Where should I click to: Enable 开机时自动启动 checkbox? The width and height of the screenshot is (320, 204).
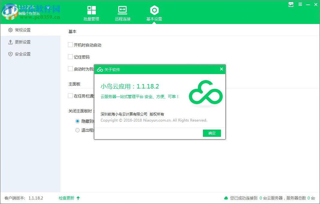tap(70, 45)
